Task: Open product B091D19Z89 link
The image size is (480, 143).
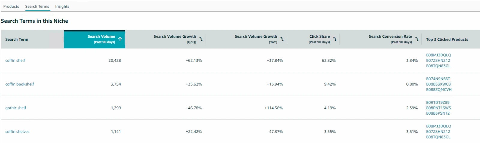Action: tap(438, 103)
